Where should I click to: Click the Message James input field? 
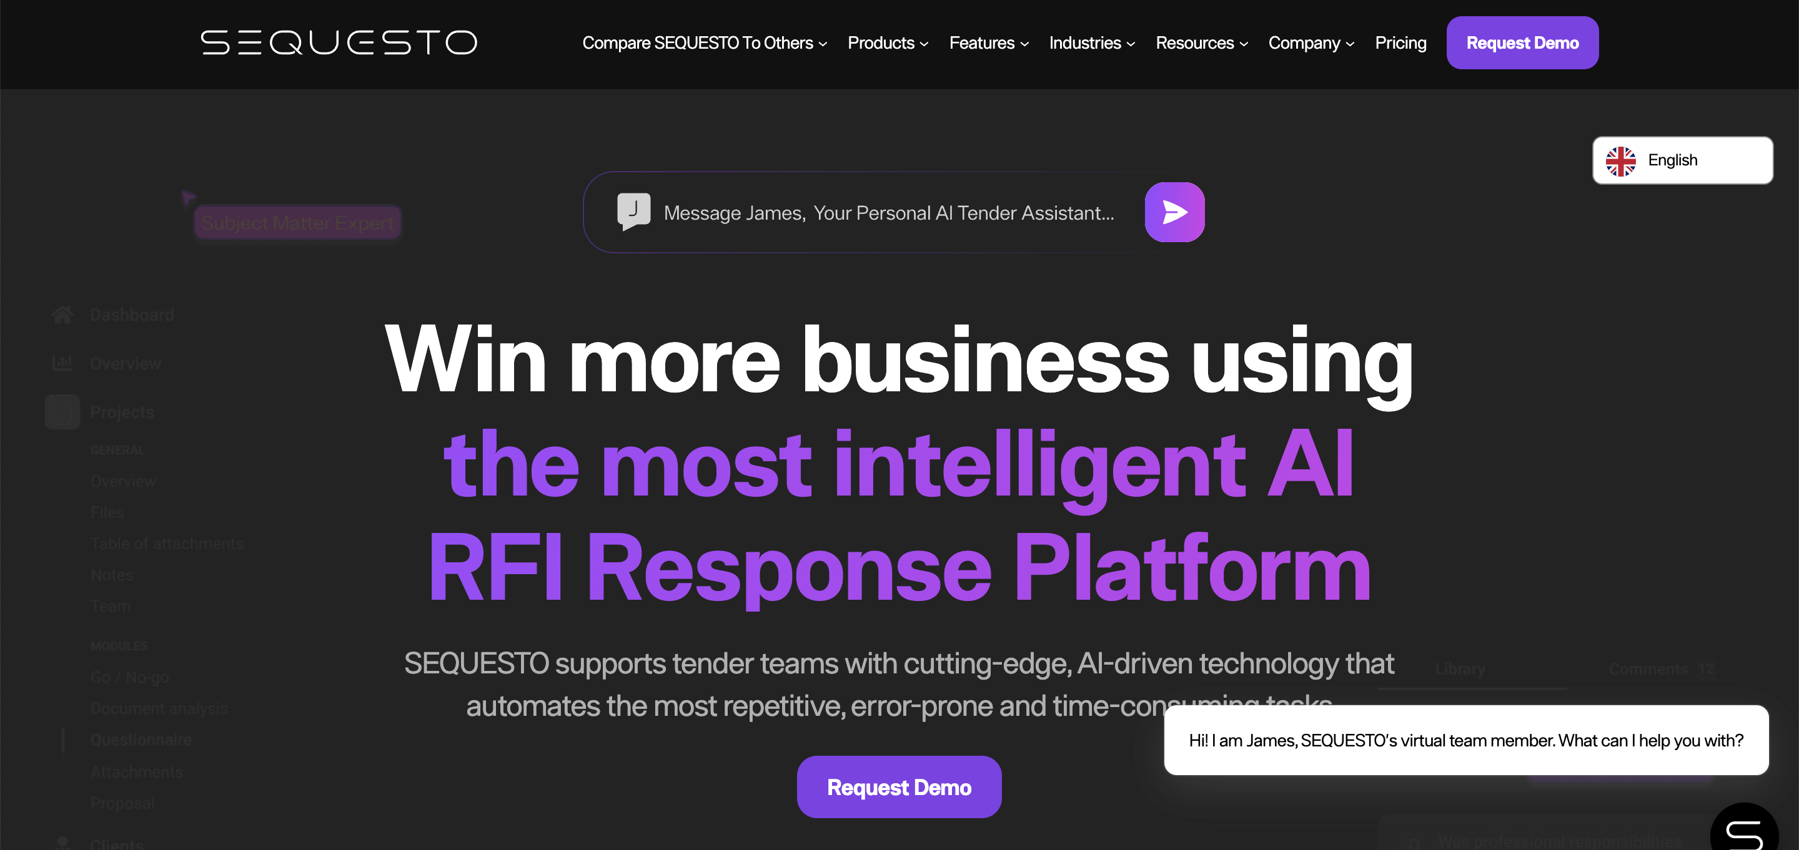[x=888, y=213]
